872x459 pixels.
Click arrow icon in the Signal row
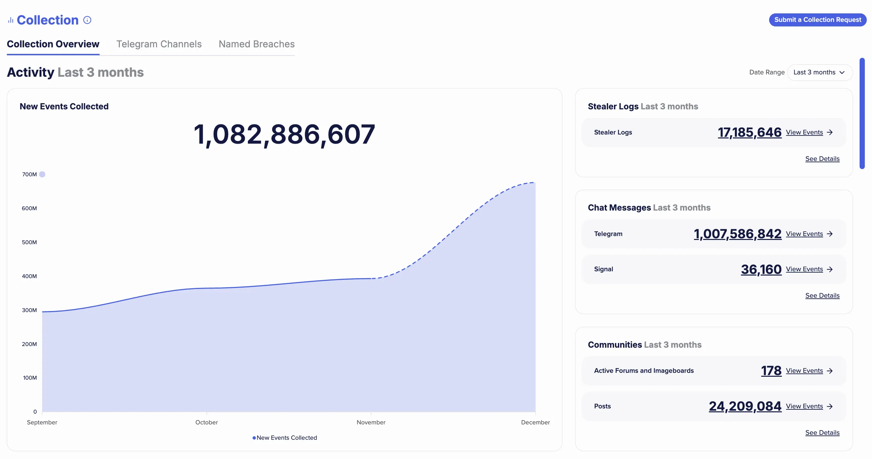[x=830, y=269]
